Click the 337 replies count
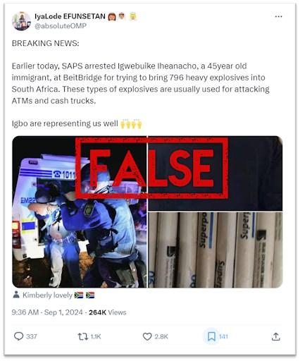Screen dimensions: 300x361 (x=32, y=336)
